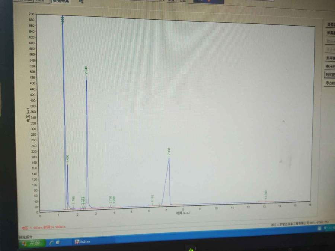Viewport: 335px width, 251px height.
Task: Launch Internet Explorer from quick launch
Action: pos(51,243)
